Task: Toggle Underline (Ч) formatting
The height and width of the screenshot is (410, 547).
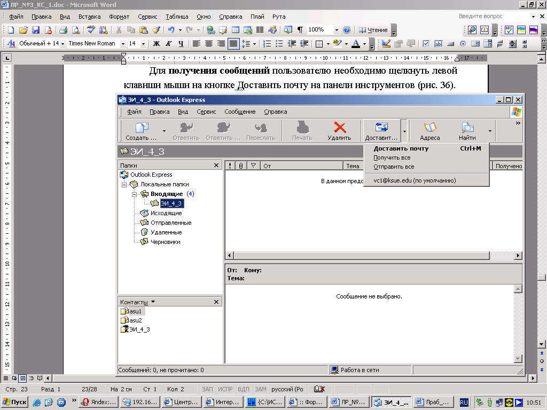Action: tap(181, 44)
